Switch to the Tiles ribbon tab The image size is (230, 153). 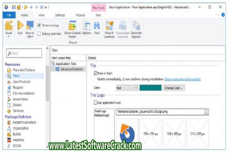point(98,15)
